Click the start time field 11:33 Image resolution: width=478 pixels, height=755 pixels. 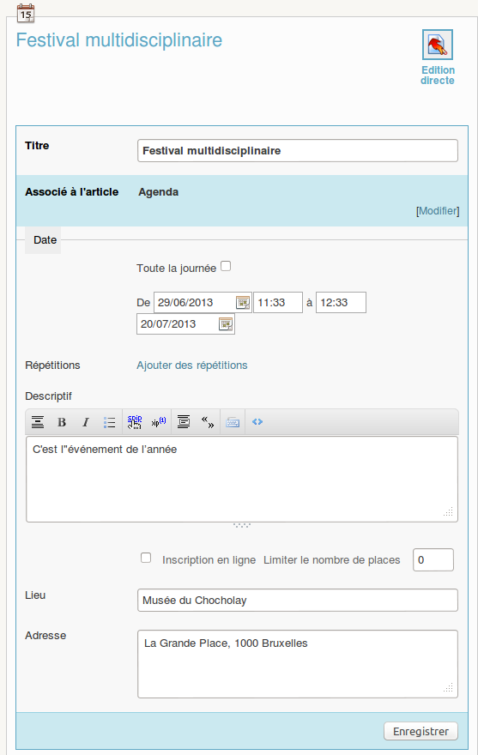(278, 302)
